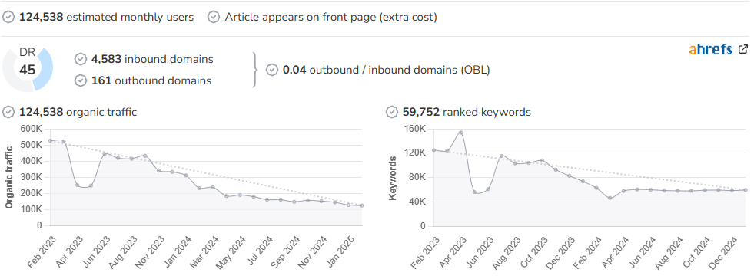Click Apr 2023 dip point on traffic chart

pos(77,185)
